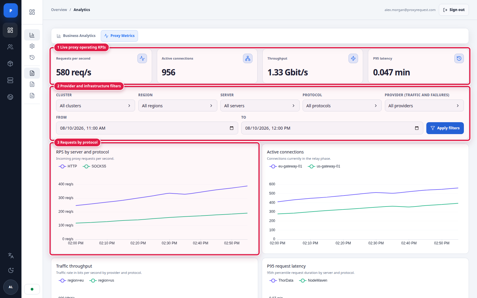Screen dimensions: 477x298
Task: Toggle us-gateway-01 series in connections legend
Action: pos(324,166)
